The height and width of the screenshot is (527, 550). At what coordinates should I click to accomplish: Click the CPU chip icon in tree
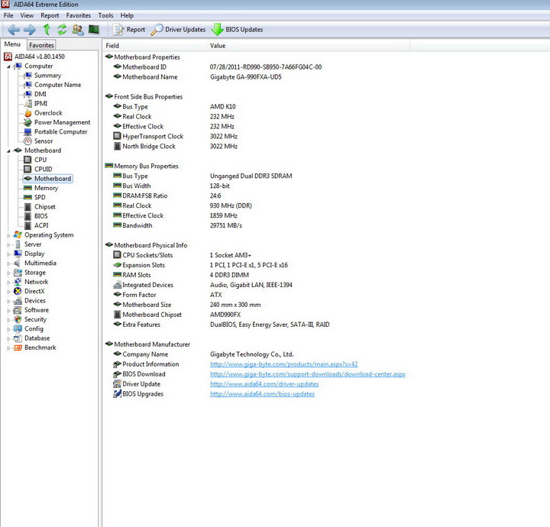[x=27, y=160]
